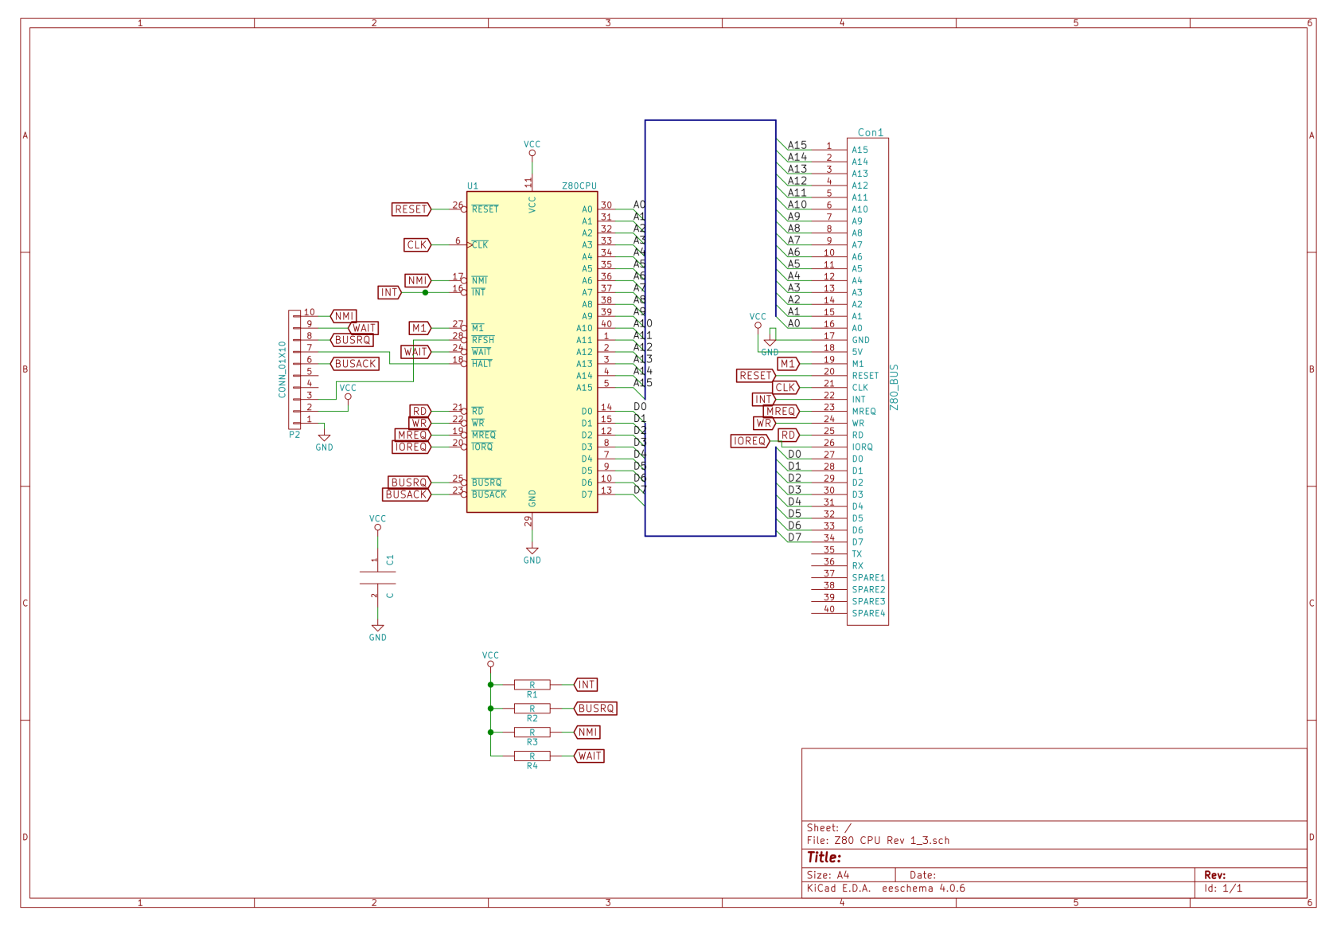
Task: Click the RESET label near pin 26
Action: point(410,209)
